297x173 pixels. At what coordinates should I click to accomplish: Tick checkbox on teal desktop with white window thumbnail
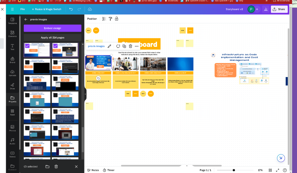[27, 95]
